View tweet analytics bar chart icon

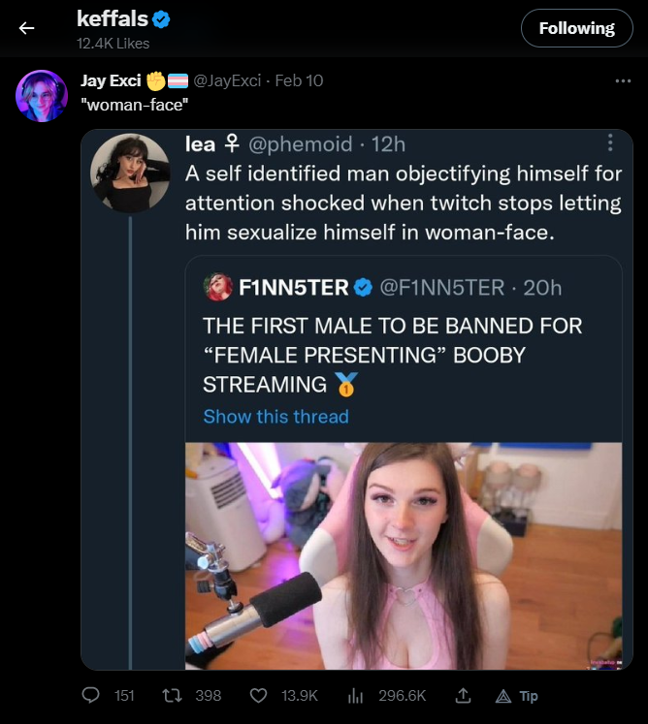click(355, 695)
